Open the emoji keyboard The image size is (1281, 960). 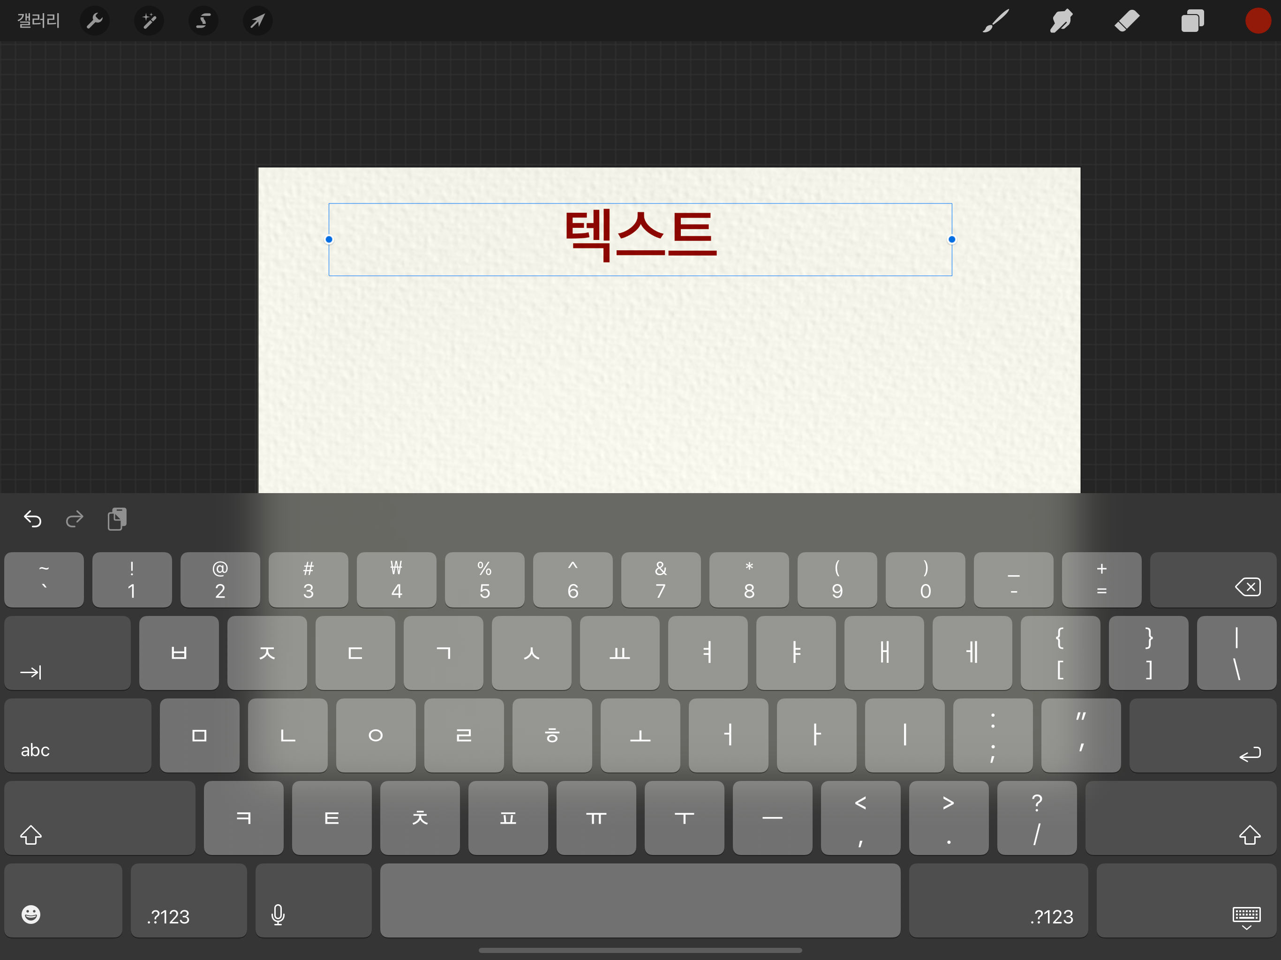64,900
